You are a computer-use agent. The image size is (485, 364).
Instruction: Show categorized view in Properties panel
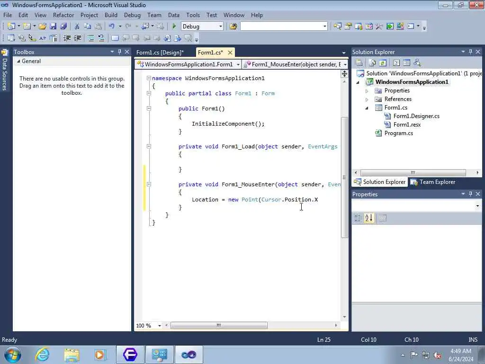pos(358,218)
